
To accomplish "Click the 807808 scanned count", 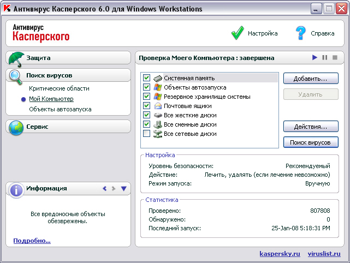I will [320, 211].
